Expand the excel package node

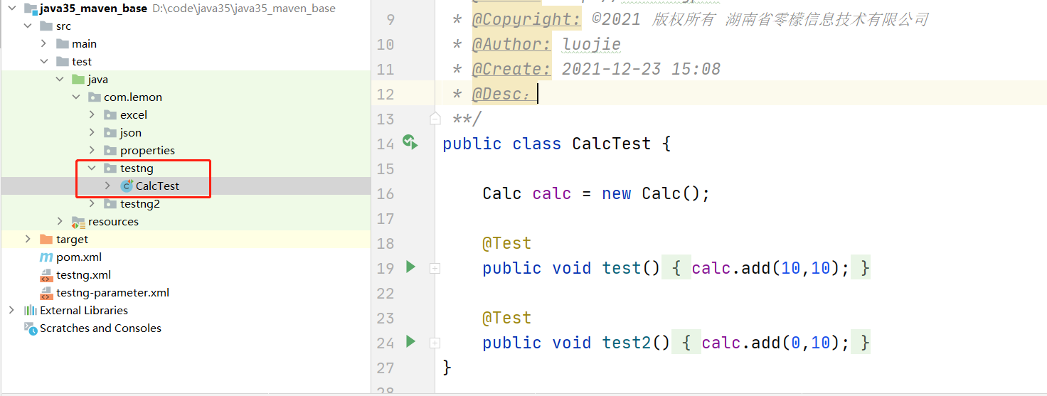tap(92, 115)
